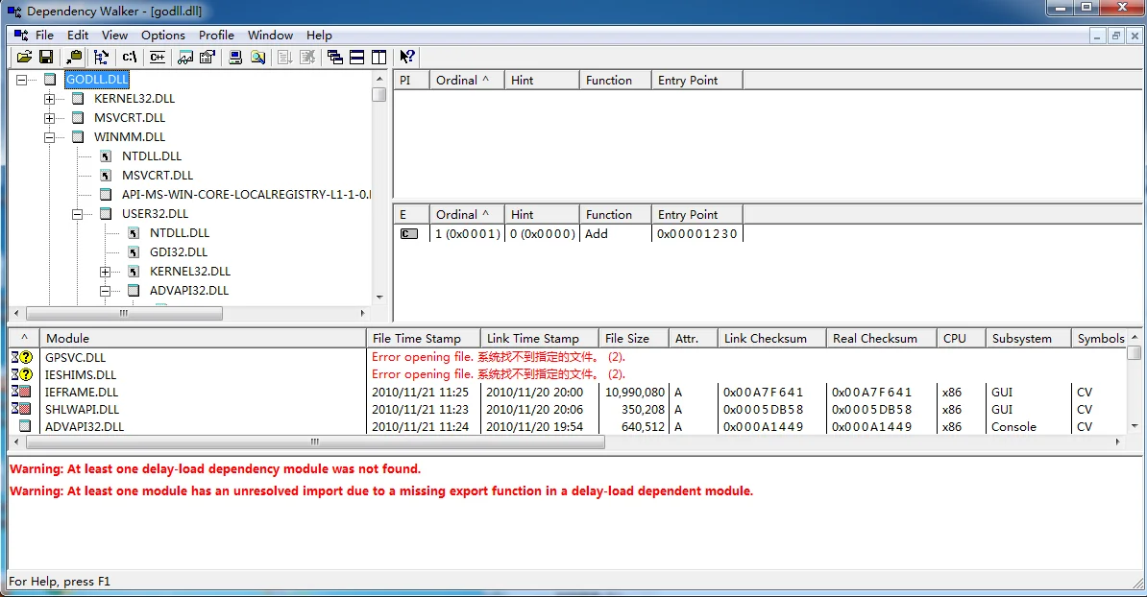Click CPU column header
The height and width of the screenshot is (597, 1147).
pyautogui.click(x=962, y=338)
